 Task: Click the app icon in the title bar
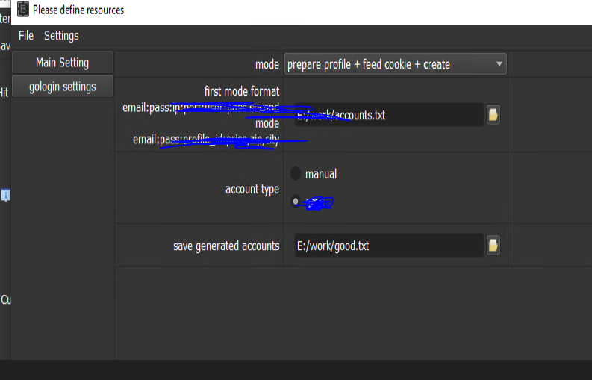22,10
